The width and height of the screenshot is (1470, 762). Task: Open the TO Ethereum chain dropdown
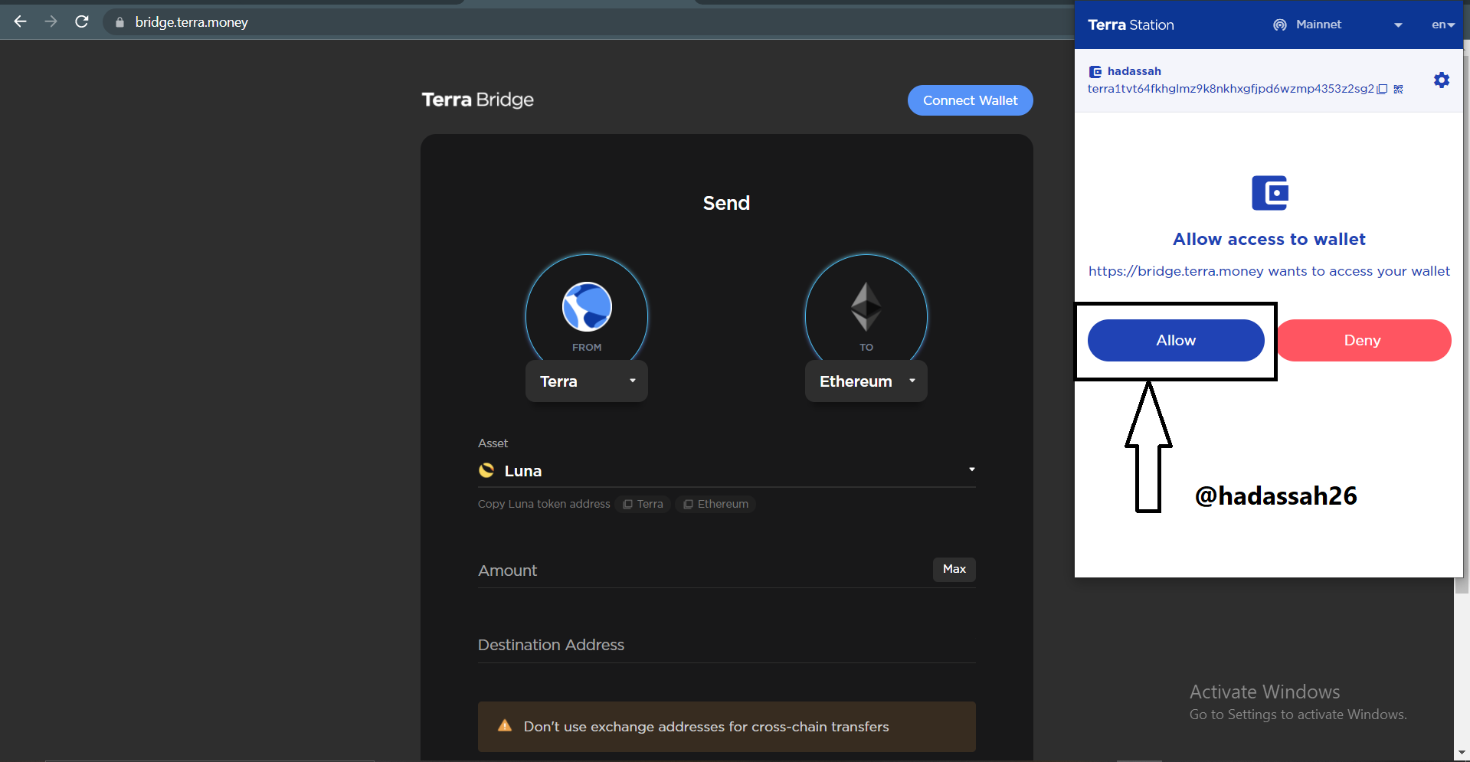[866, 381]
